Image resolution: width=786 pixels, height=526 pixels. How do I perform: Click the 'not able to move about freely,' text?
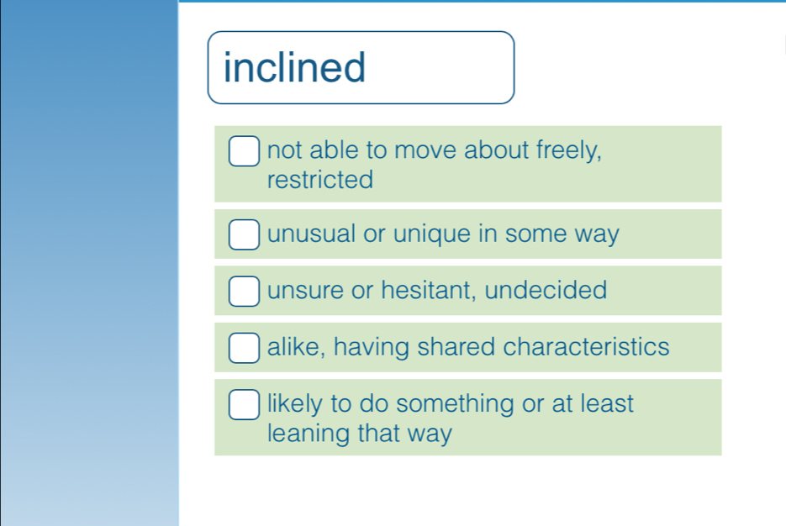pyautogui.click(x=435, y=150)
